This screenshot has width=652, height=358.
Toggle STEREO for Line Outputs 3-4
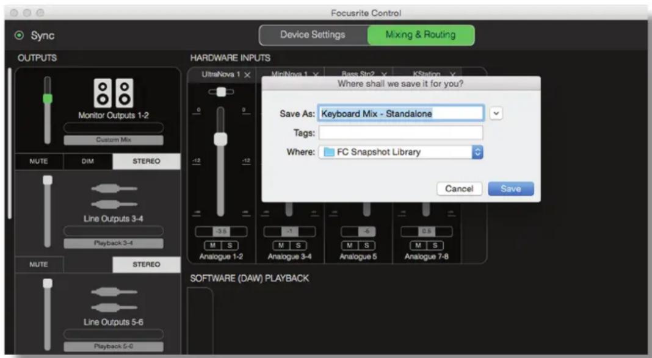click(147, 265)
